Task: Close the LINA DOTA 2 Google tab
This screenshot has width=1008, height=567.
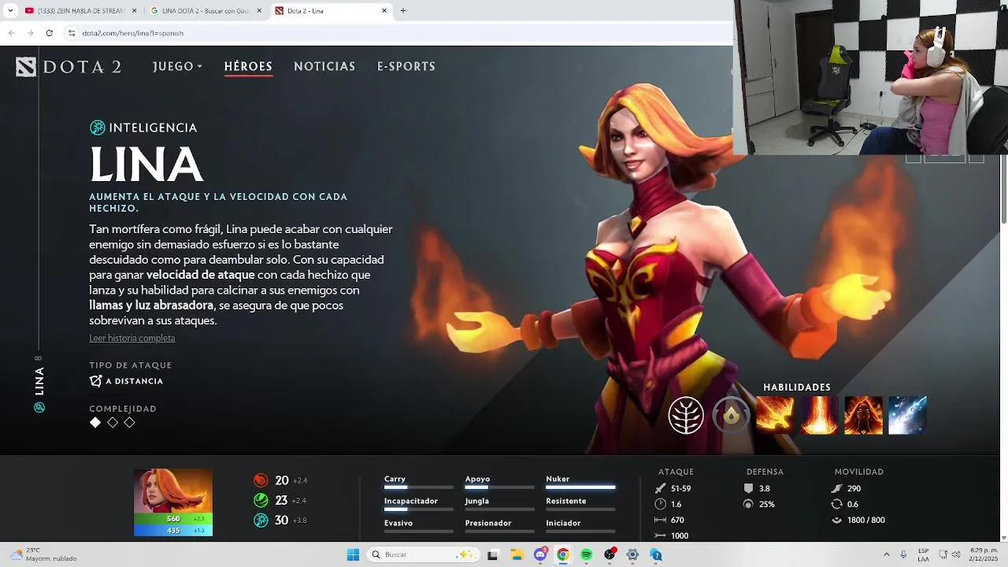Action: click(x=259, y=11)
